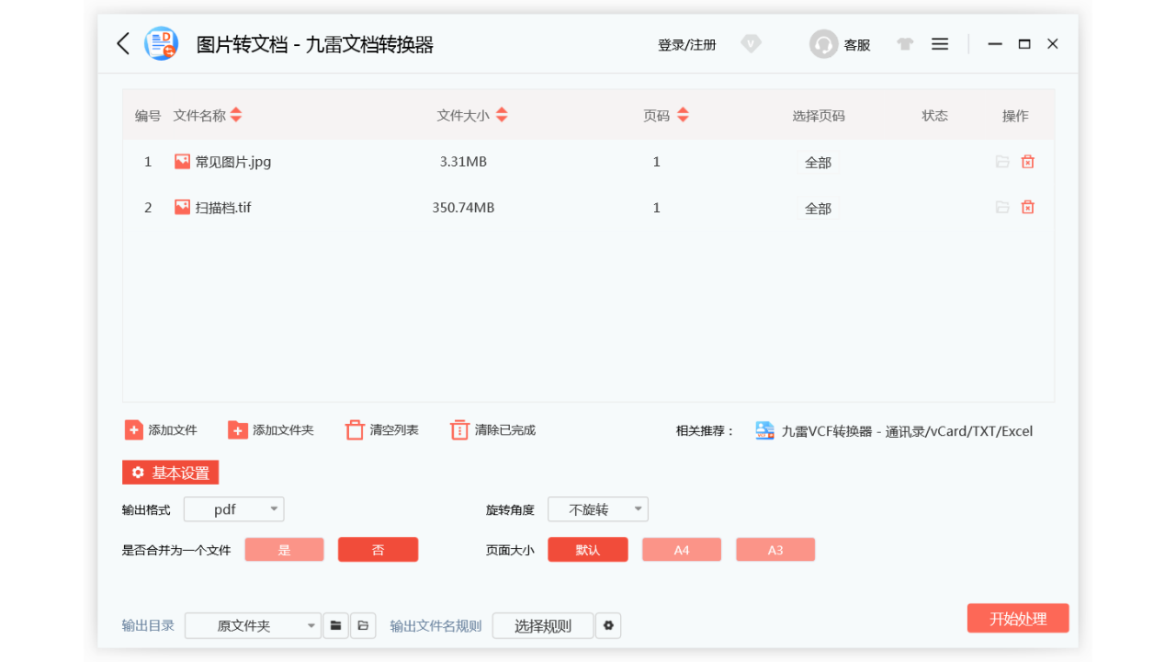Click the 清空列表 (clear list) trash icon
The height and width of the screenshot is (662, 1176).
(356, 429)
